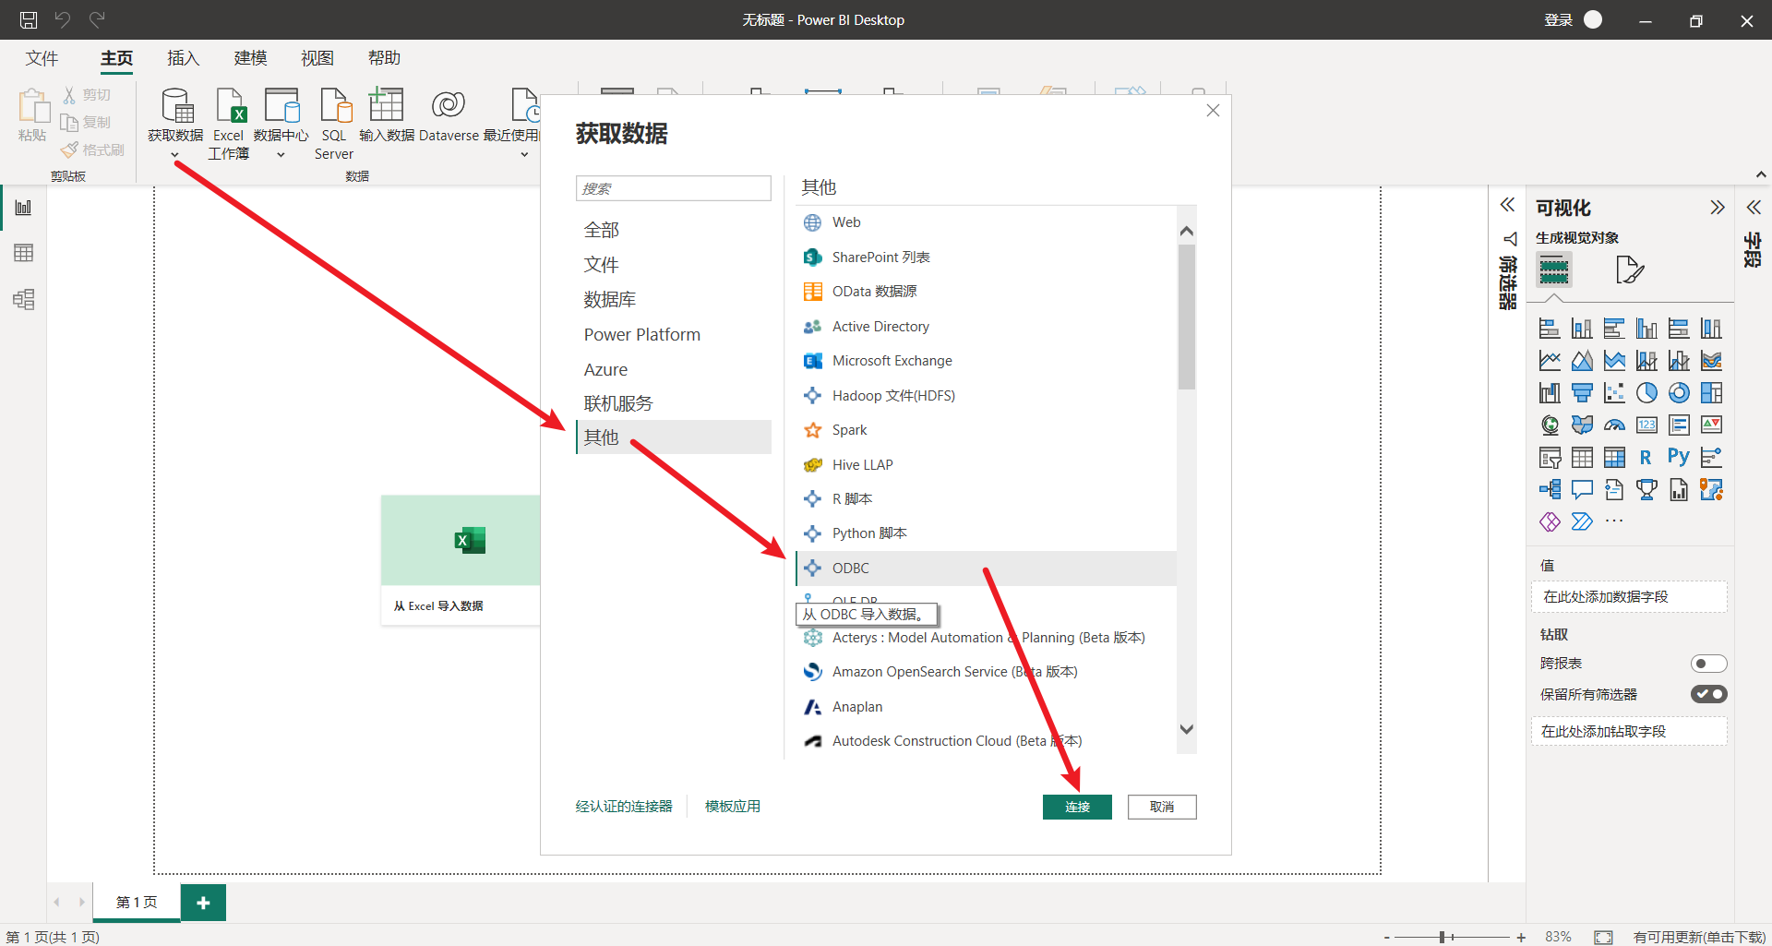The width and height of the screenshot is (1772, 946).
Task: Click the Format visual (pen on page) icon
Action: coord(1630,269)
